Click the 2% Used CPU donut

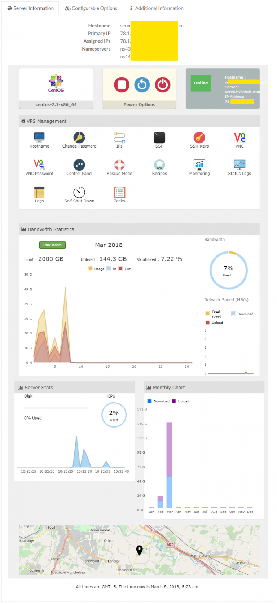click(x=114, y=415)
